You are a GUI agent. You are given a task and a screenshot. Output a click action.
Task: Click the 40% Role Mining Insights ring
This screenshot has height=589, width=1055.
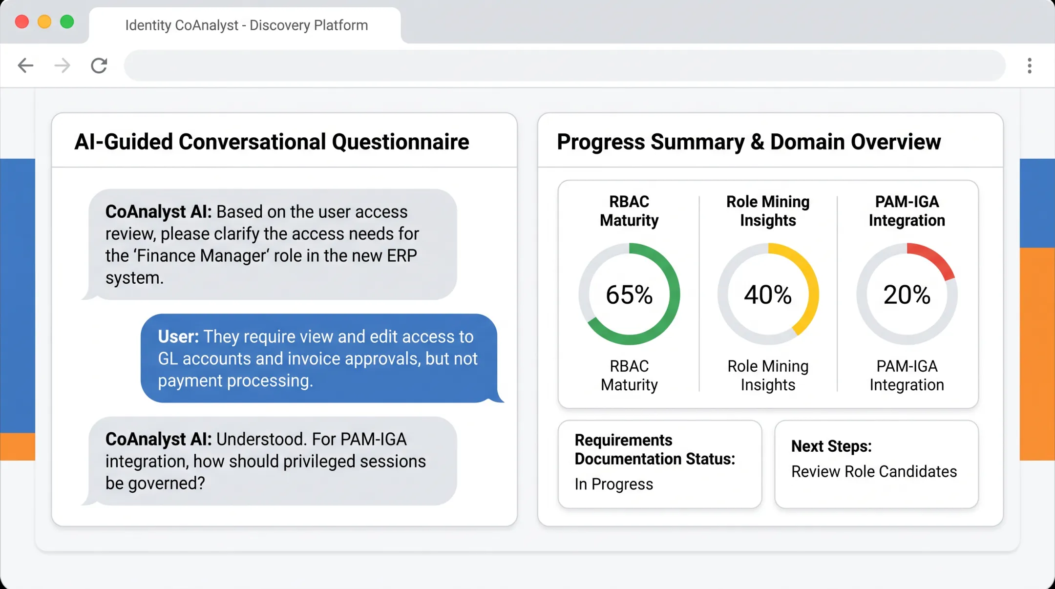(x=768, y=294)
